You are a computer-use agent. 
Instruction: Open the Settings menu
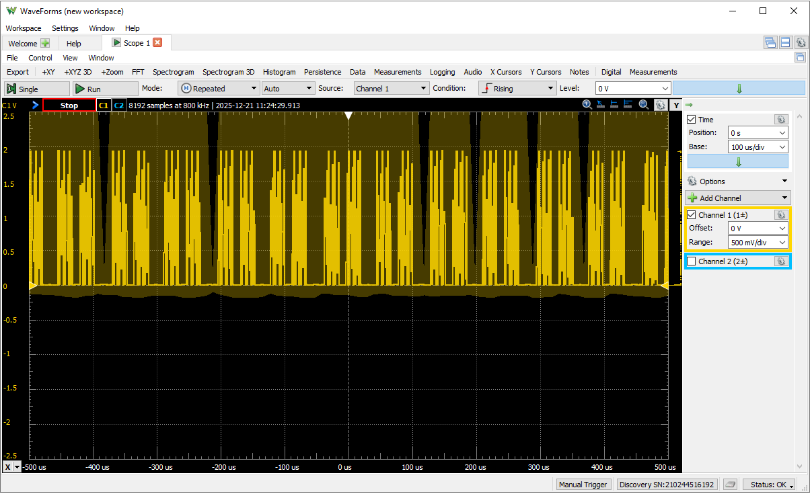(65, 28)
